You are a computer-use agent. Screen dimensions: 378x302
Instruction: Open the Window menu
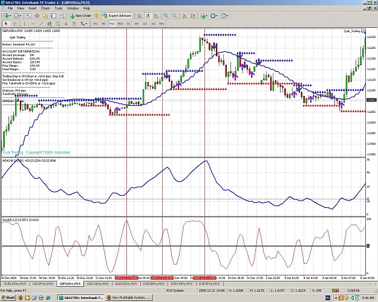(73, 8)
